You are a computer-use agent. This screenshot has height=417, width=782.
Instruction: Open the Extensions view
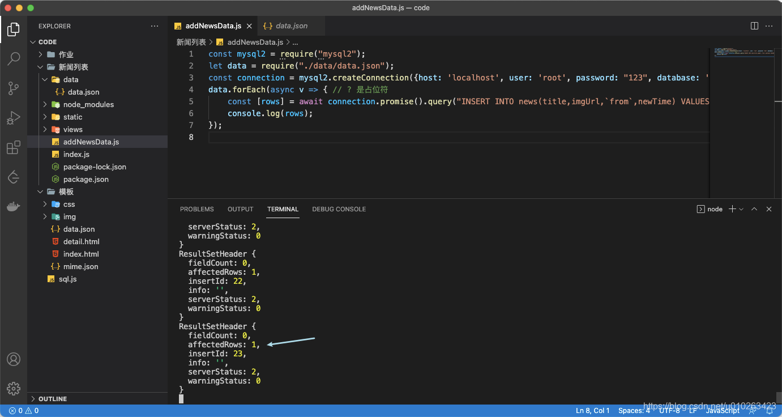(x=14, y=148)
